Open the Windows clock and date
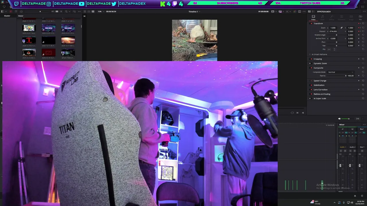This screenshot has height=206, width=367. tap(360, 202)
